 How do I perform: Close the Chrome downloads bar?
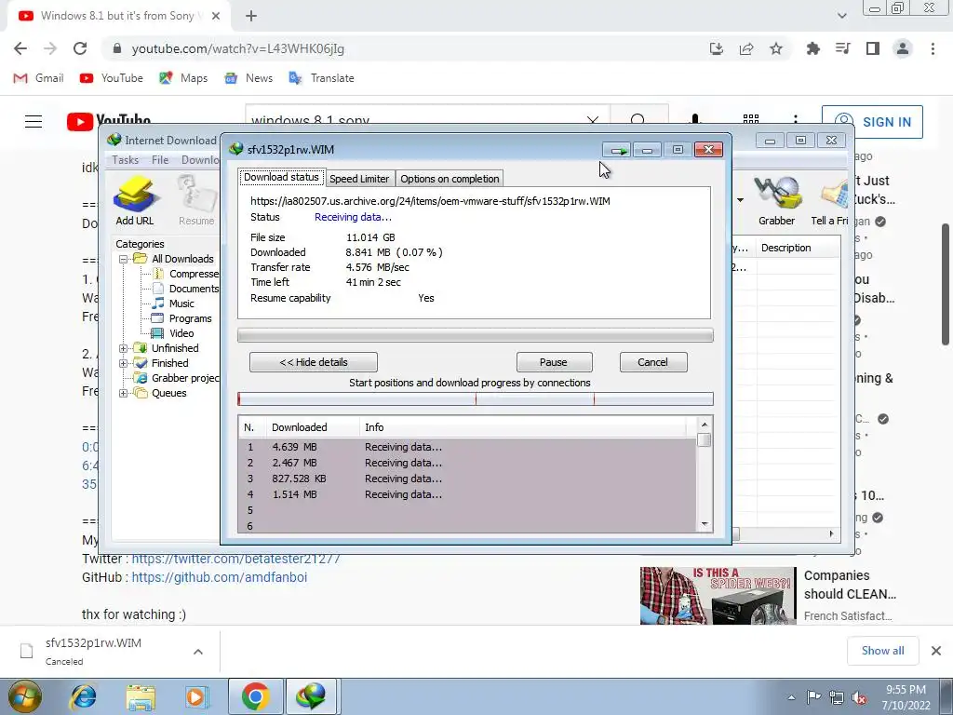[x=936, y=651]
